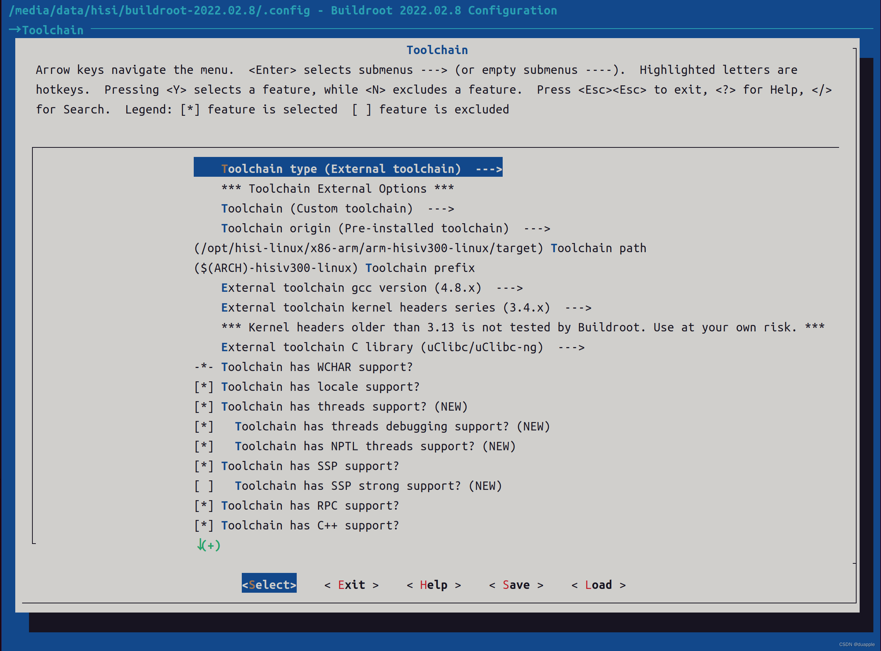Open External toolchain kernel headers series submenu

(x=406, y=307)
